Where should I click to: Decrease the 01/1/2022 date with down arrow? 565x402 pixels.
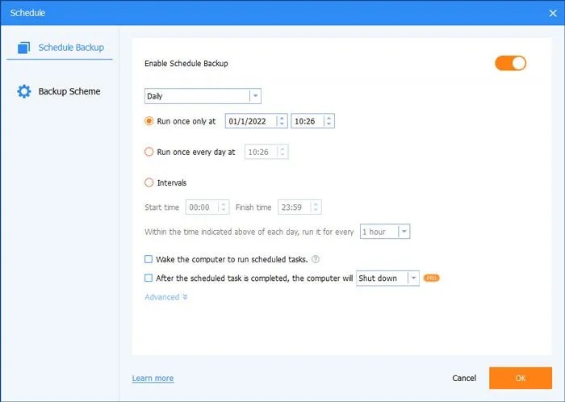282,124
